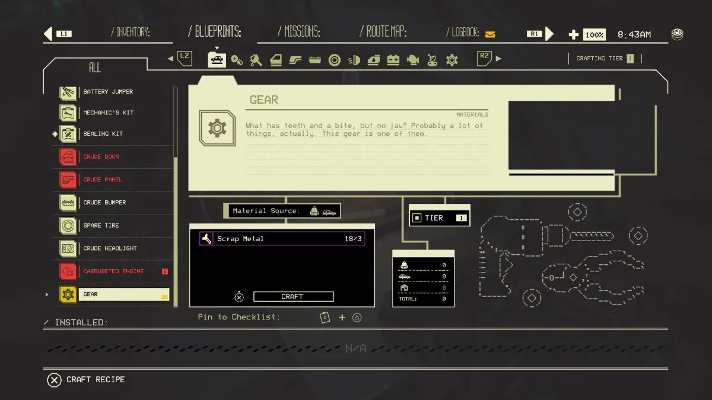Expand the Gear blueprint entry
Viewport: 712px width, 400px height.
[x=47, y=293]
